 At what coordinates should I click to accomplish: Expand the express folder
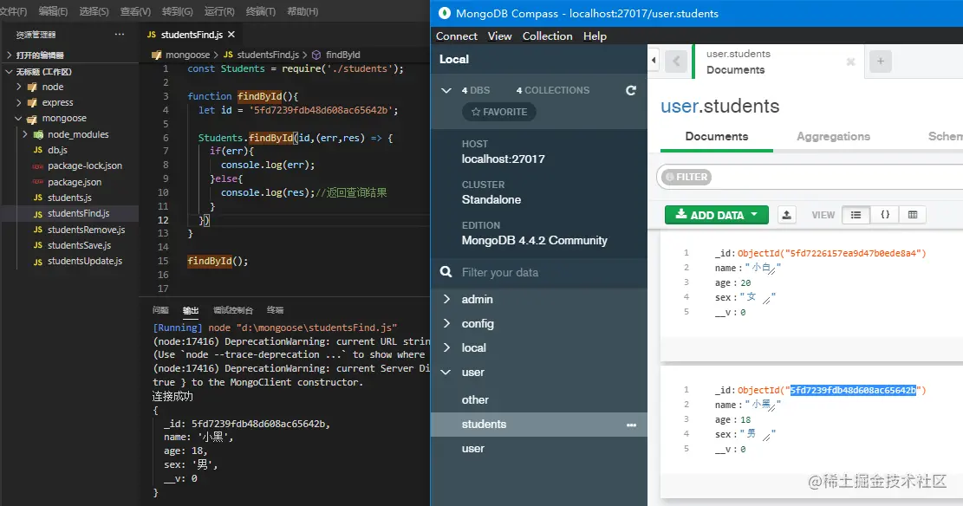pos(19,102)
